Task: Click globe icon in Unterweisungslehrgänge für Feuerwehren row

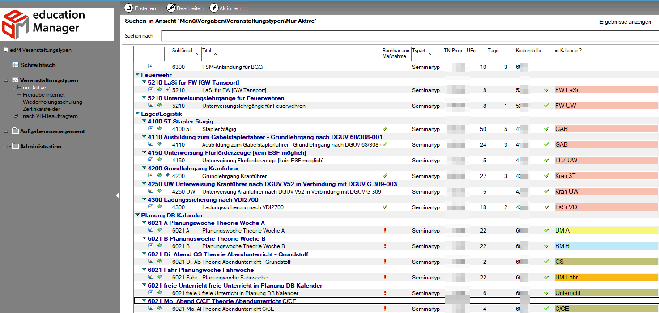Action: (x=159, y=106)
